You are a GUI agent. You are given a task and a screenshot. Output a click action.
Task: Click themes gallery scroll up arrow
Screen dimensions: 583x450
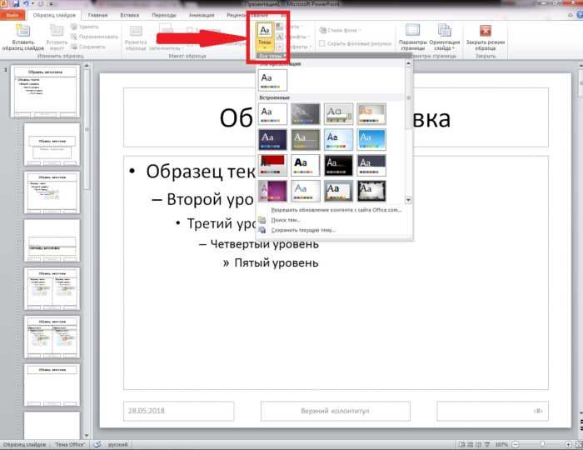click(x=408, y=63)
